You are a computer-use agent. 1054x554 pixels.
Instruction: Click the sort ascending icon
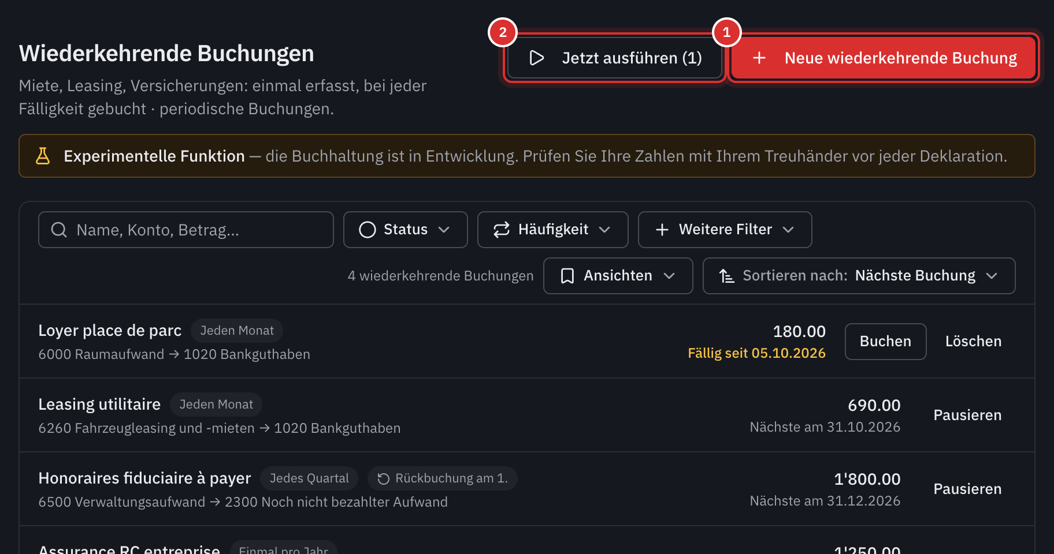tap(727, 276)
